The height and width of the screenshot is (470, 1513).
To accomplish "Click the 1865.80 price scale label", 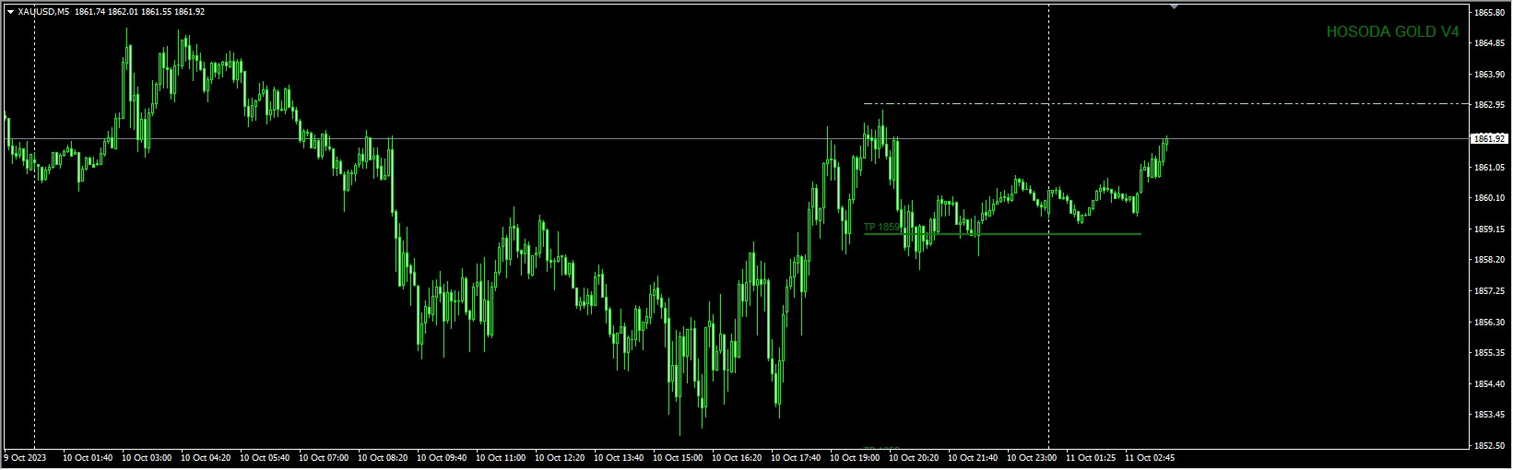I will pyautogui.click(x=1490, y=13).
